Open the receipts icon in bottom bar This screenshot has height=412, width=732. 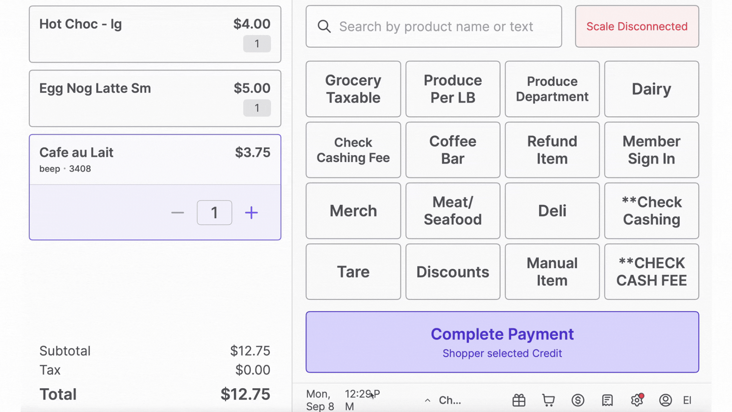[x=607, y=400]
